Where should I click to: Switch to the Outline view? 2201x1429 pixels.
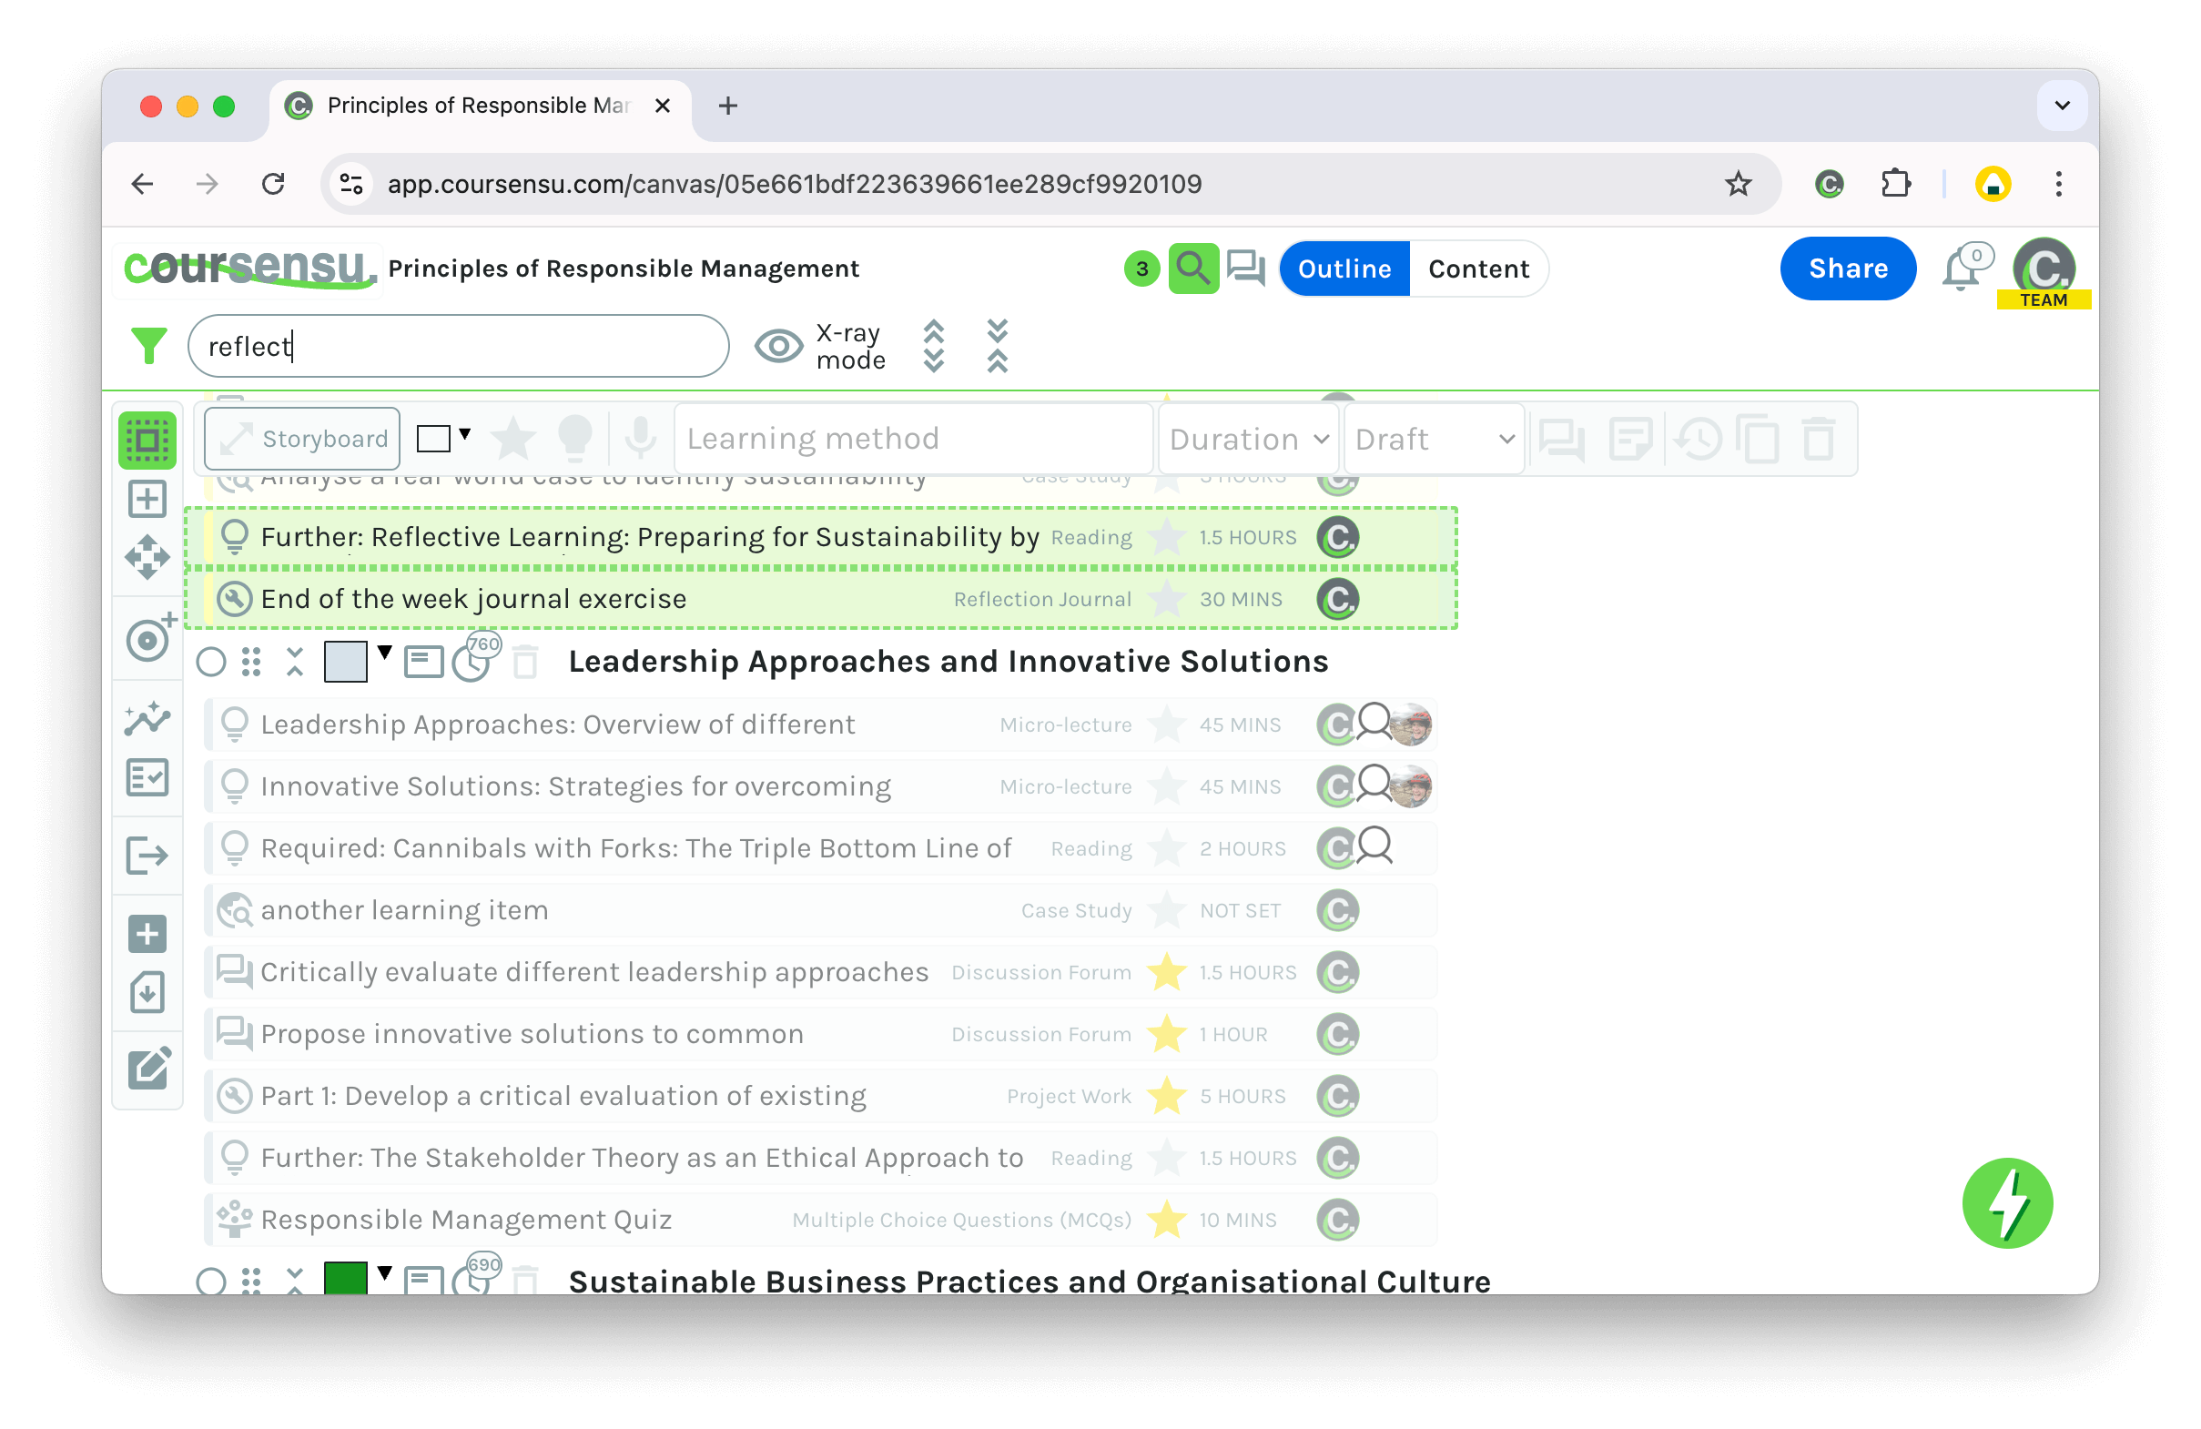[x=1344, y=269]
